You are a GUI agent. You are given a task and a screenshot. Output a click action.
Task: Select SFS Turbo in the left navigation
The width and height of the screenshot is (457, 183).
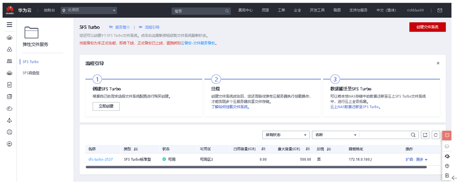tap(31, 62)
